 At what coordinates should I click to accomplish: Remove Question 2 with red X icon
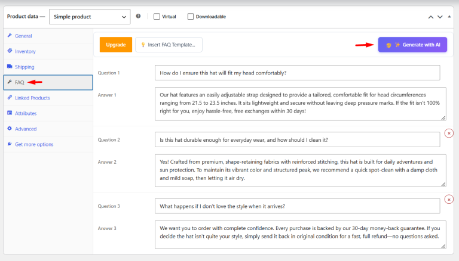(x=449, y=133)
